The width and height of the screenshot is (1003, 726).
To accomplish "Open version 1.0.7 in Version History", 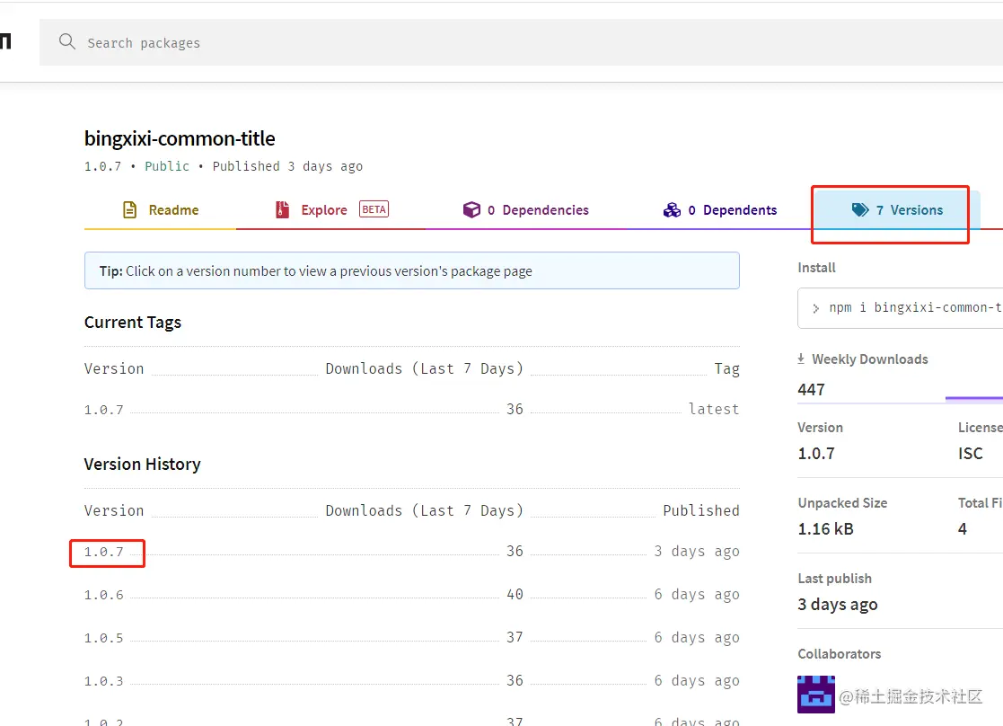I will pyautogui.click(x=103, y=552).
